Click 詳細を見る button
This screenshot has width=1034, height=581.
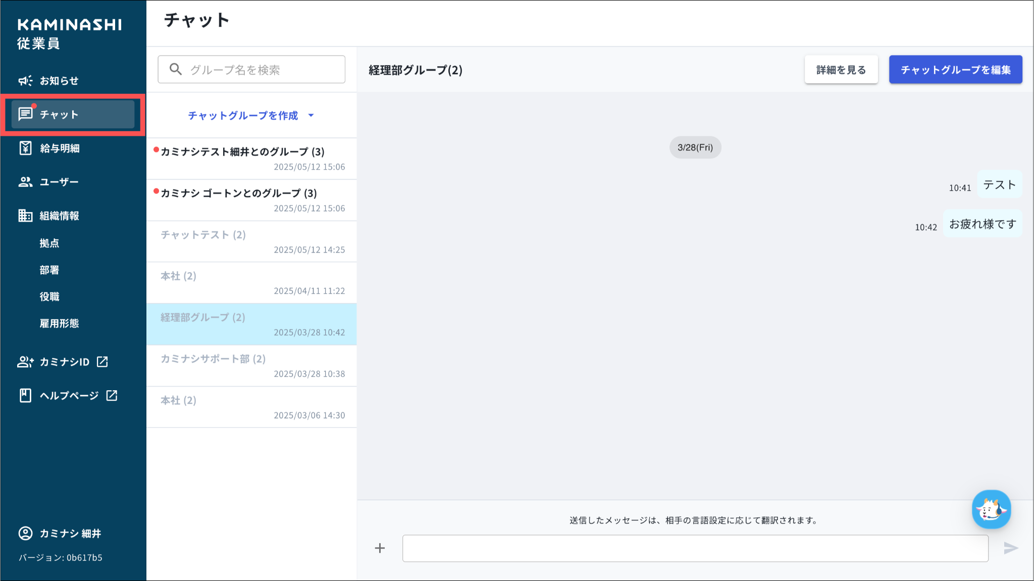pos(841,70)
